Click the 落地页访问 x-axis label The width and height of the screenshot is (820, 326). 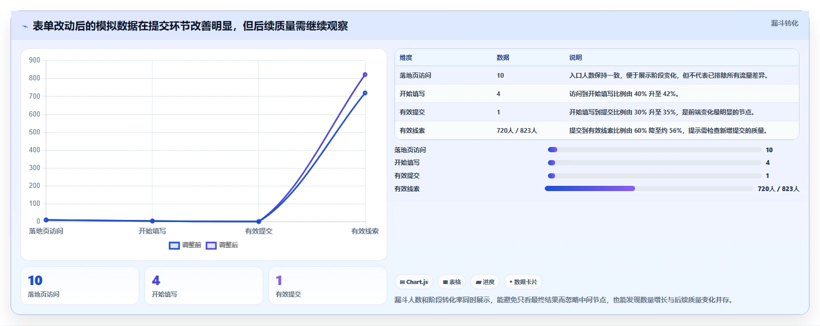[x=46, y=231]
